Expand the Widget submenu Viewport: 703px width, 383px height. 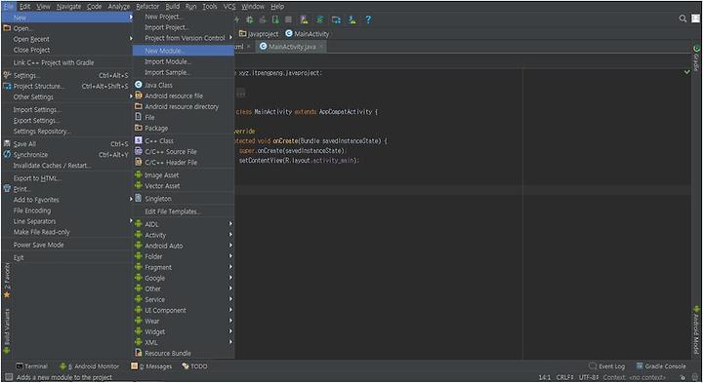[x=184, y=331]
